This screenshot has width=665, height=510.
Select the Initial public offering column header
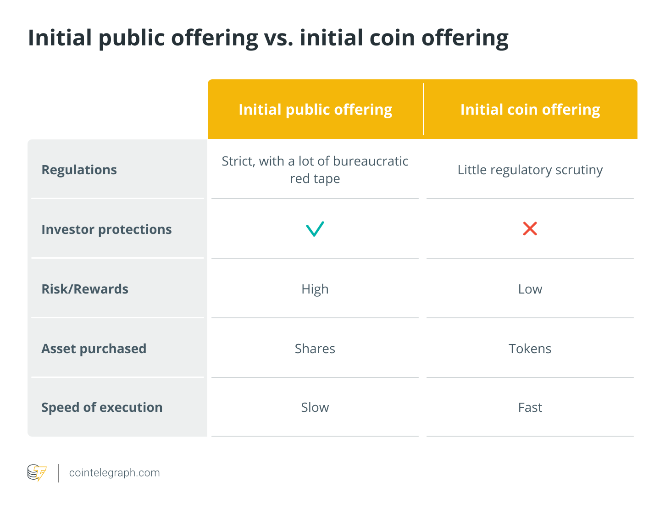coord(316,110)
